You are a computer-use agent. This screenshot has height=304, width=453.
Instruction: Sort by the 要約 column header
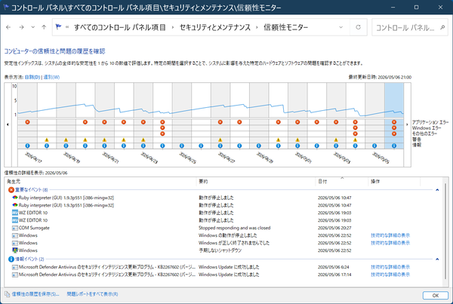(256, 182)
